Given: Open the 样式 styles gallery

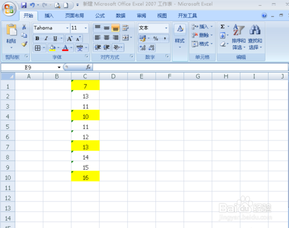Looking at the screenshot, I should (x=180, y=36).
